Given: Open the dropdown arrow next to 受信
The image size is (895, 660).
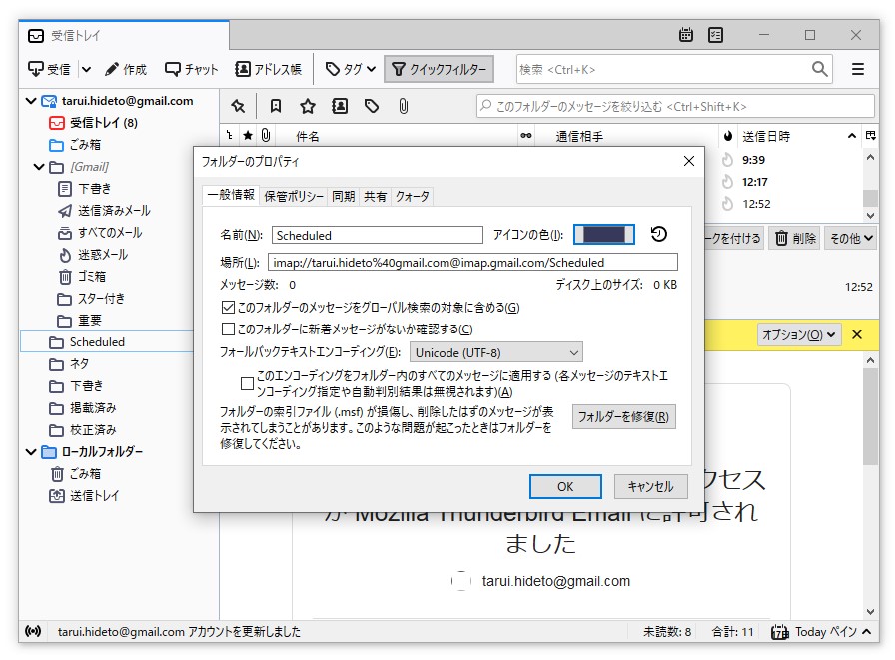Looking at the screenshot, I should click(86, 69).
